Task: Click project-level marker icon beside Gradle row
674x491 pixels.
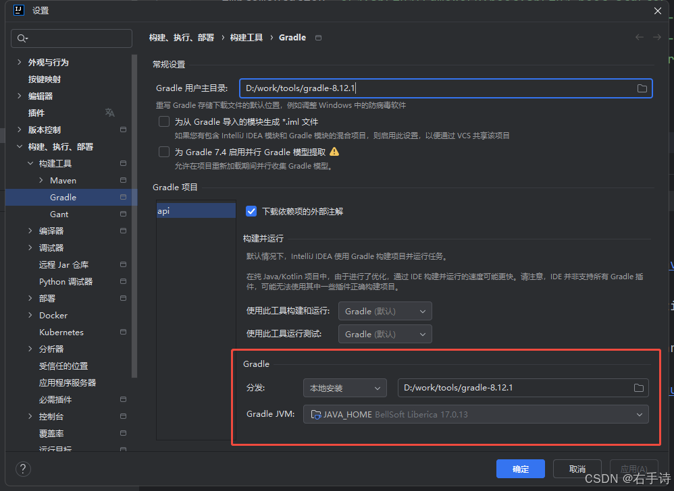Action: pyautogui.click(x=124, y=197)
